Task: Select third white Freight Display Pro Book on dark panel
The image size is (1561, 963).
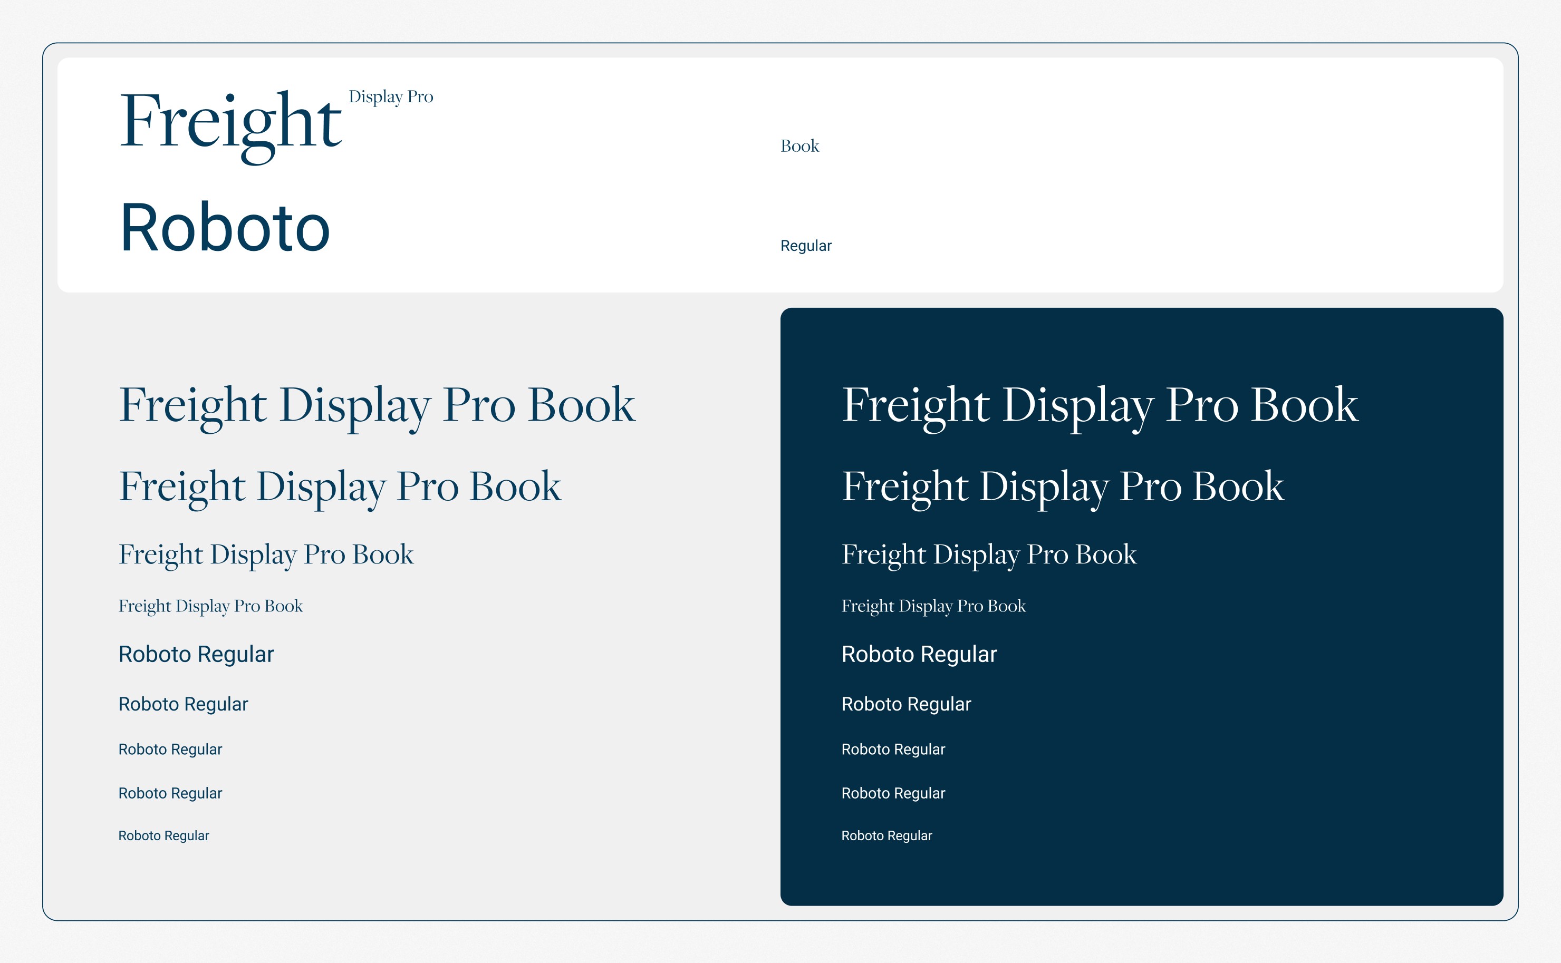Action: pos(989,554)
